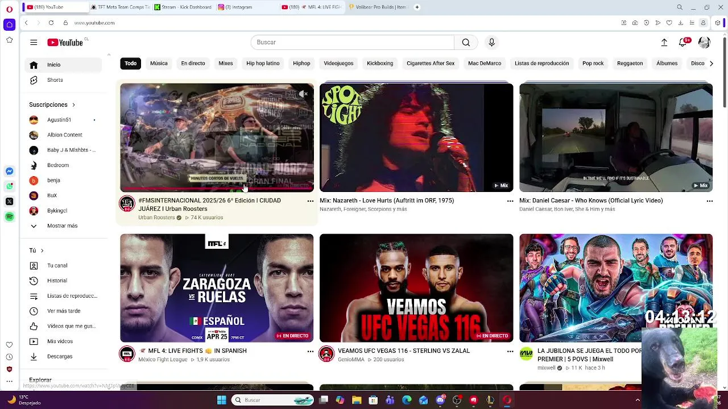Click the Opera snapshot camera icon
Viewport: 728px width, 409px height.
point(635,23)
